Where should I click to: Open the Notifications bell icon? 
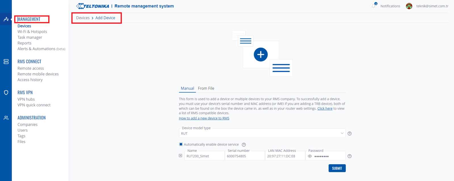point(373,6)
